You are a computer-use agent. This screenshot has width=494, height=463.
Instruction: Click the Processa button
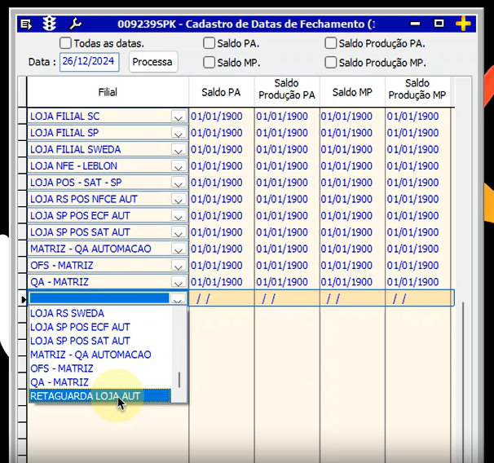[x=153, y=62]
